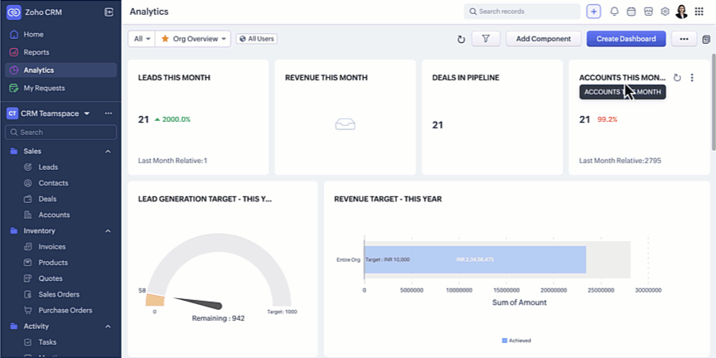Image resolution: width=716 pixels, height=358 pixels.
Task: Refresh the dashboard using the toolbar icon
Action: coord(461,39)
